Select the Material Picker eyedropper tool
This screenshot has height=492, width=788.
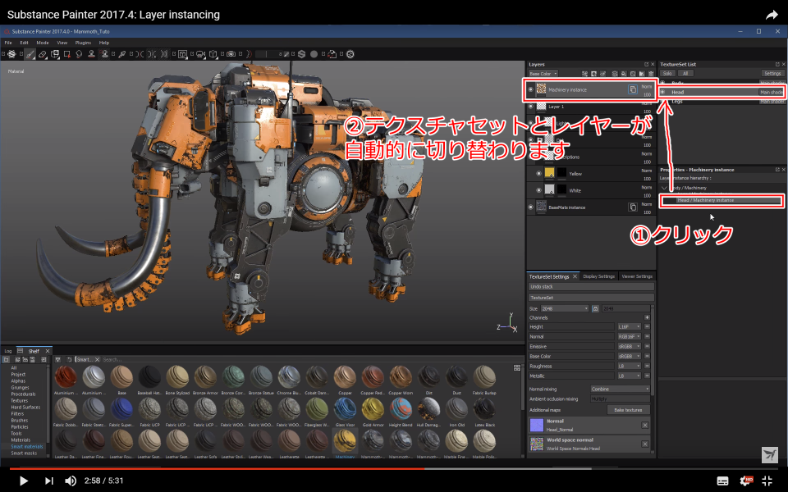121,54
